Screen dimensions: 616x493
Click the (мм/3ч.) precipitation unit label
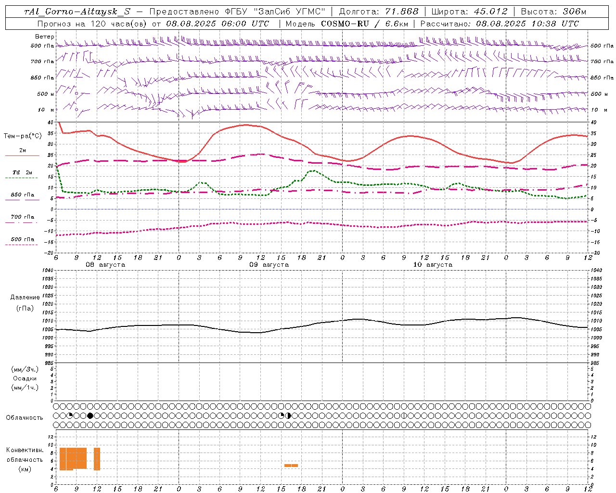25,369
